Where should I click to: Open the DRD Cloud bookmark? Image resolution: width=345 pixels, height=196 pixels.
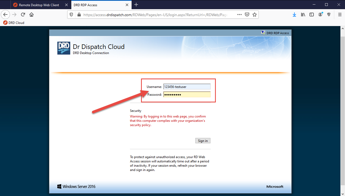click(x=14, y=23)
